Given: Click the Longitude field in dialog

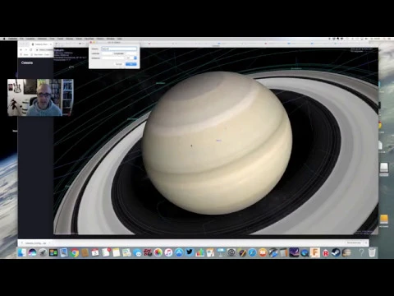Looking at the screenshot, I should point(131,53).
